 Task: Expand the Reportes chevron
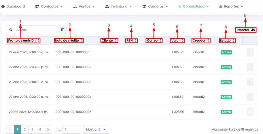[x=242, y=6]
